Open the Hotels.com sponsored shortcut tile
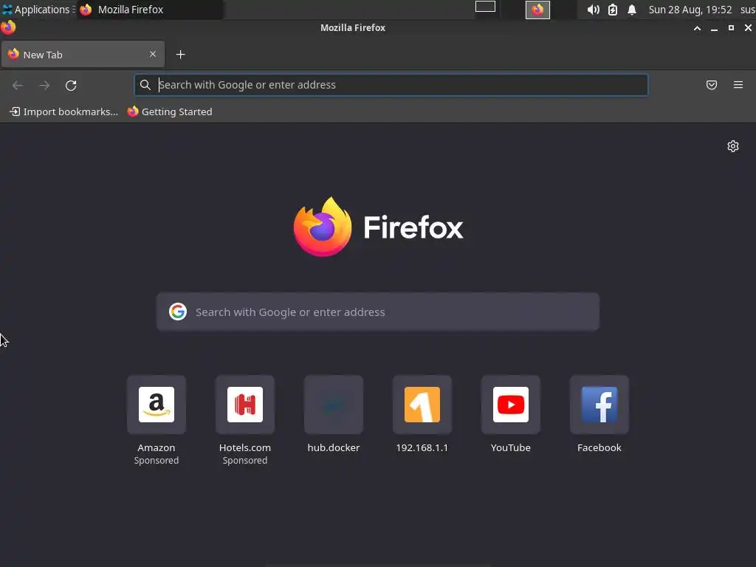The width and height of the screenshot is (756, 567). pos(245,405)
